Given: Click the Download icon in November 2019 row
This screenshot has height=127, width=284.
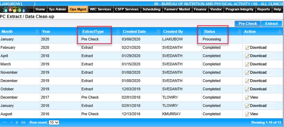Looking at the screenshot, I should coord(247,72).
